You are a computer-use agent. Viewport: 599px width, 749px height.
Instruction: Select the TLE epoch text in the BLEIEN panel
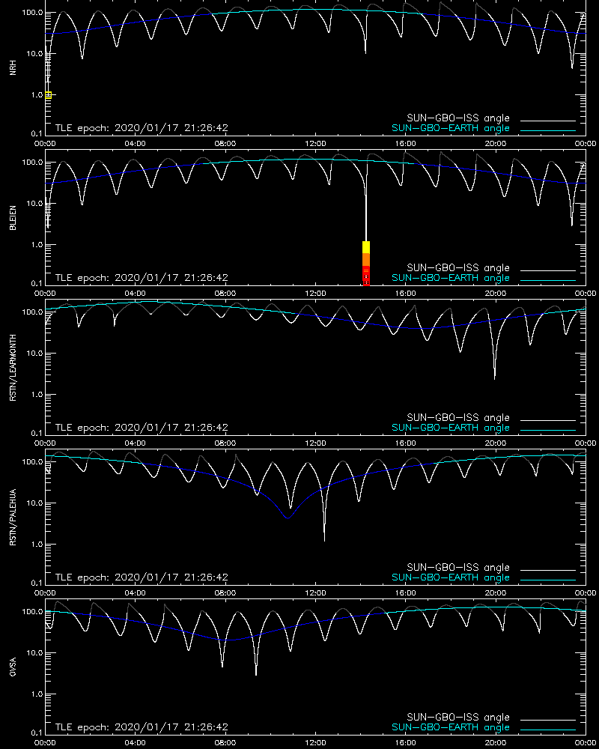142,278
